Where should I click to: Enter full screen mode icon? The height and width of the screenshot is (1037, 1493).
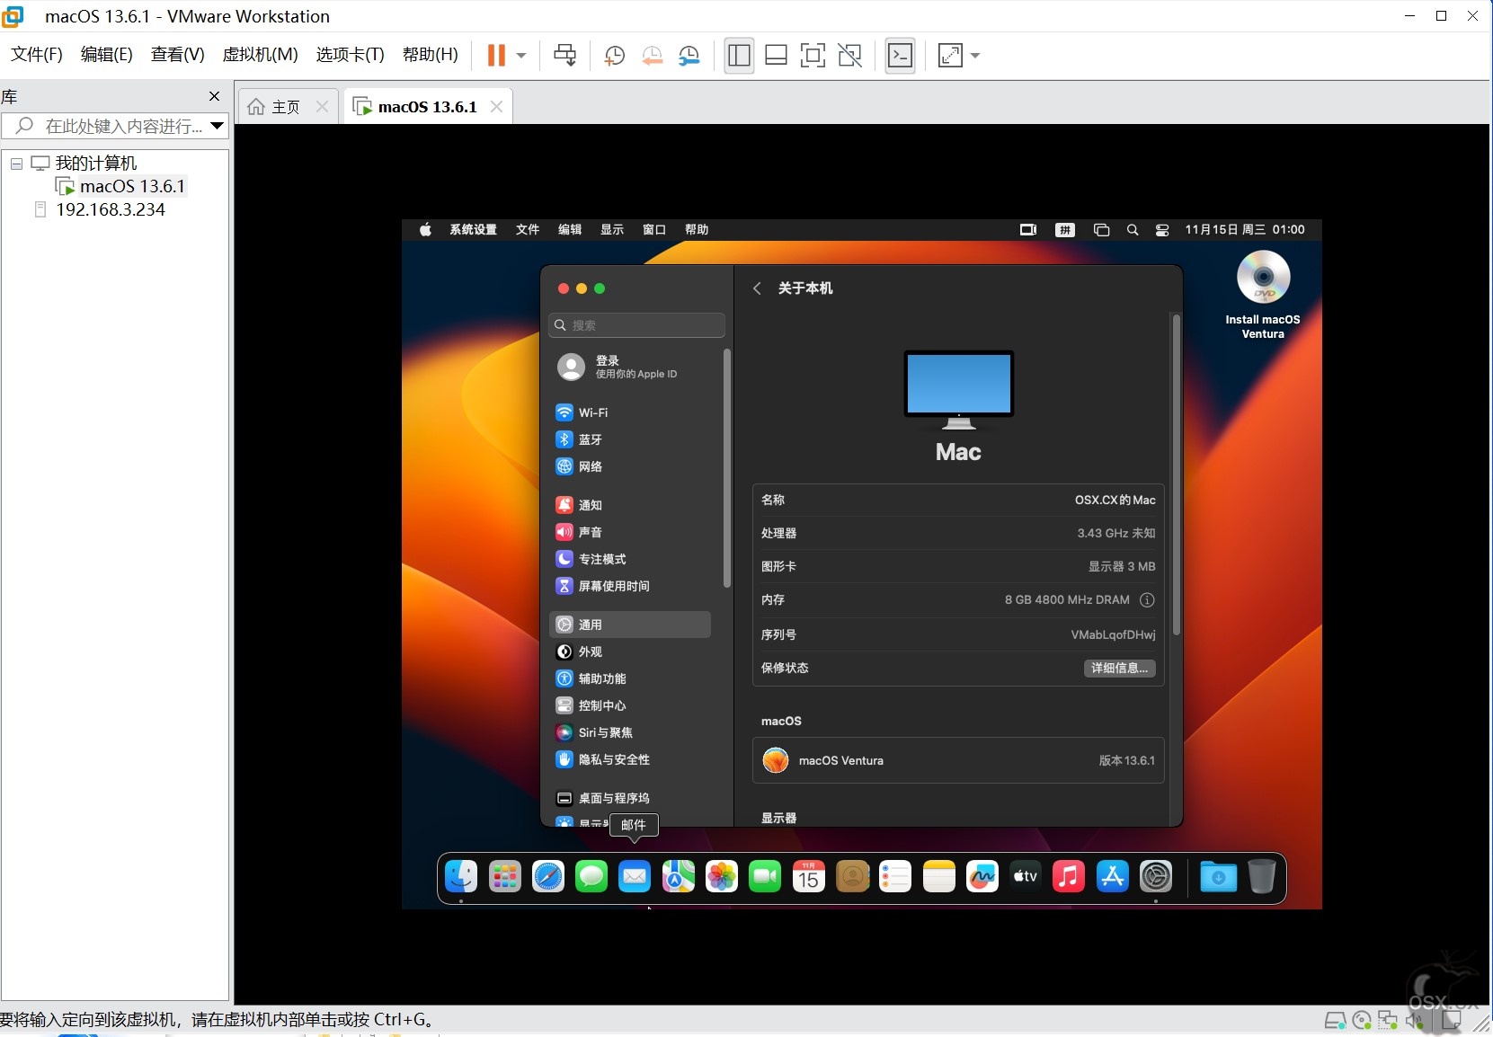813,56
